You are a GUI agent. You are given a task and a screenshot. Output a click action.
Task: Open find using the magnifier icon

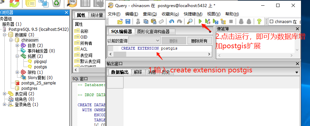click(x=190, y=21)
